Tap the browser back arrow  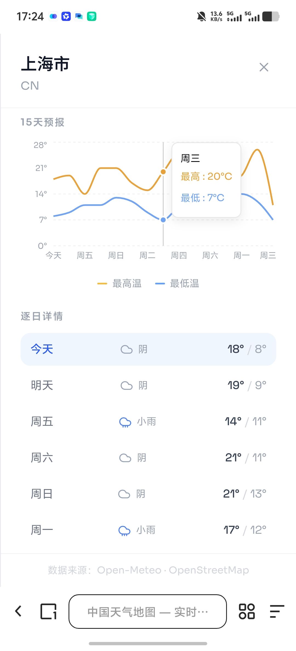(x=18, y=611)
